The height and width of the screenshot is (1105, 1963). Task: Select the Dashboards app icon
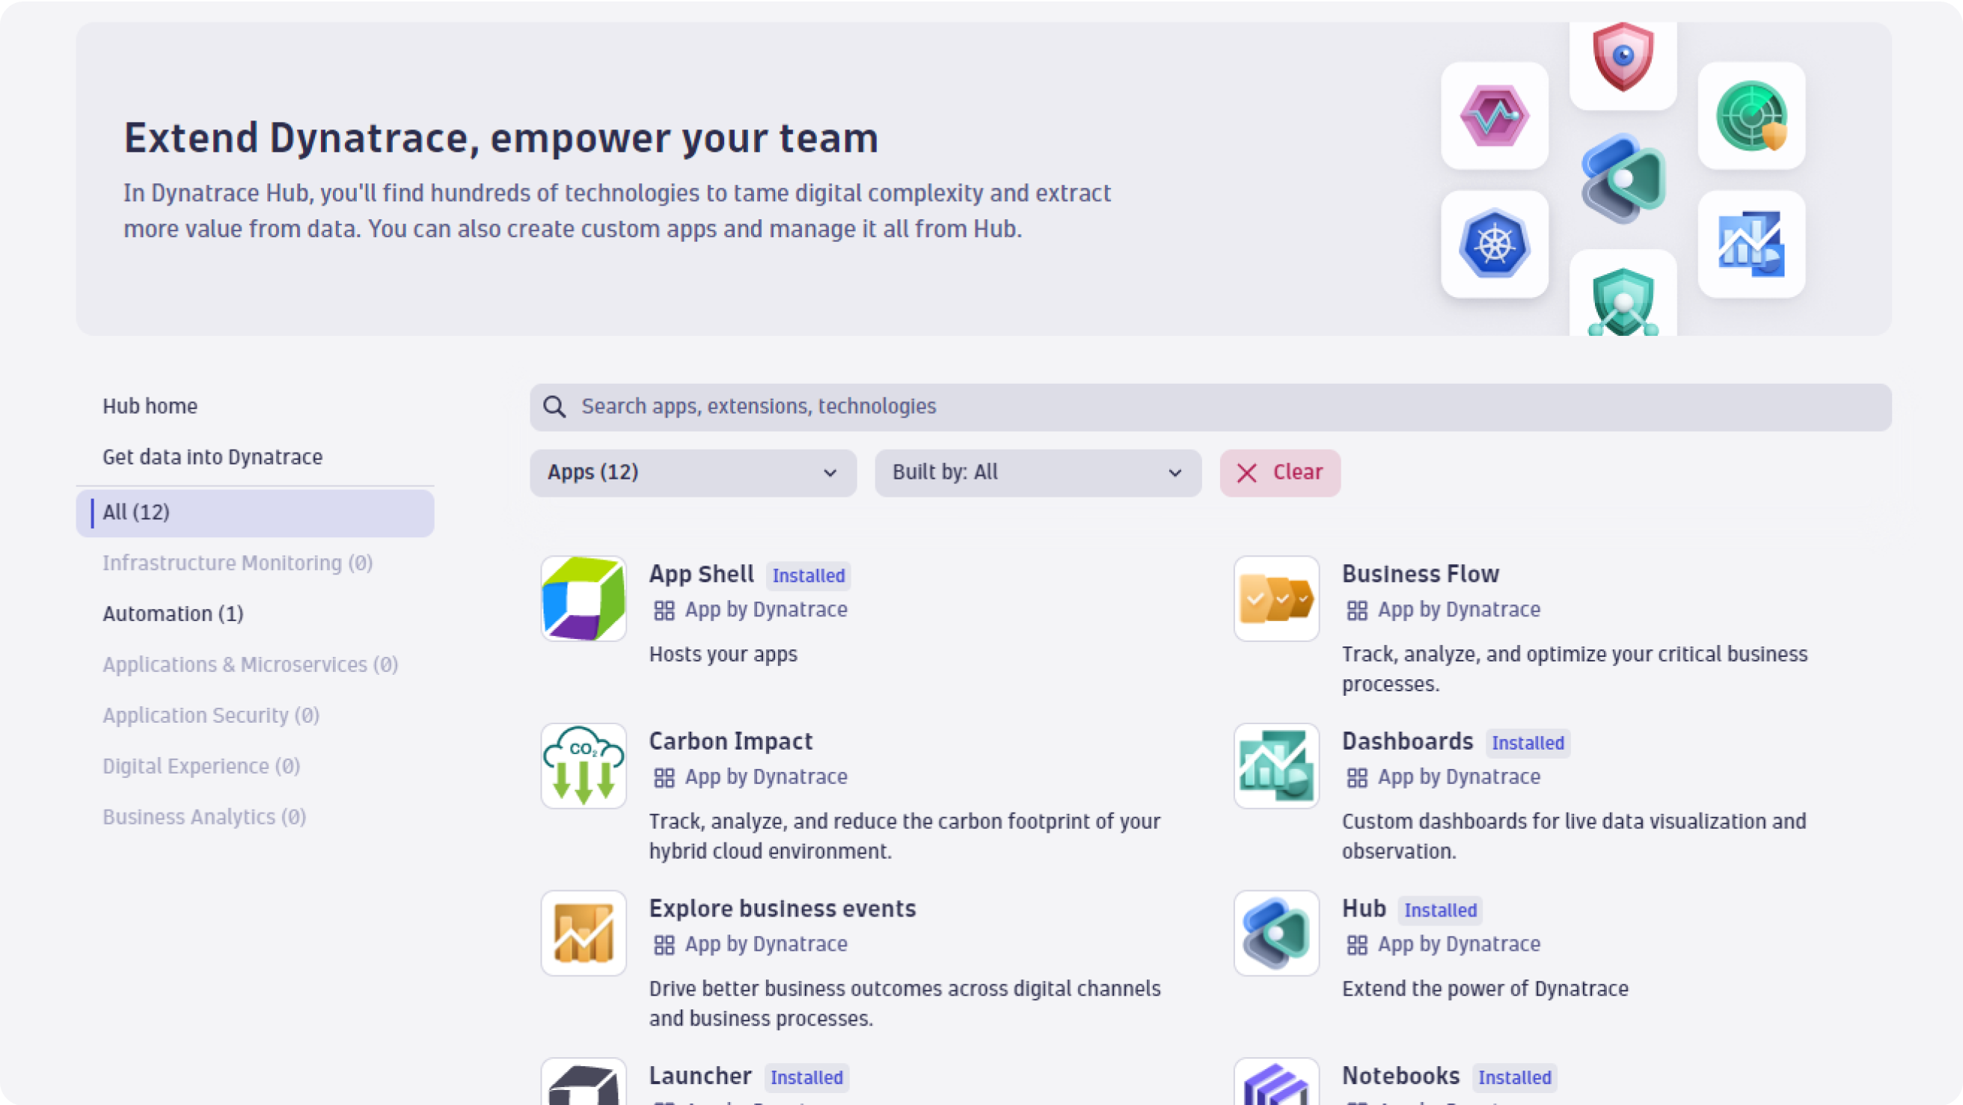1276,765
